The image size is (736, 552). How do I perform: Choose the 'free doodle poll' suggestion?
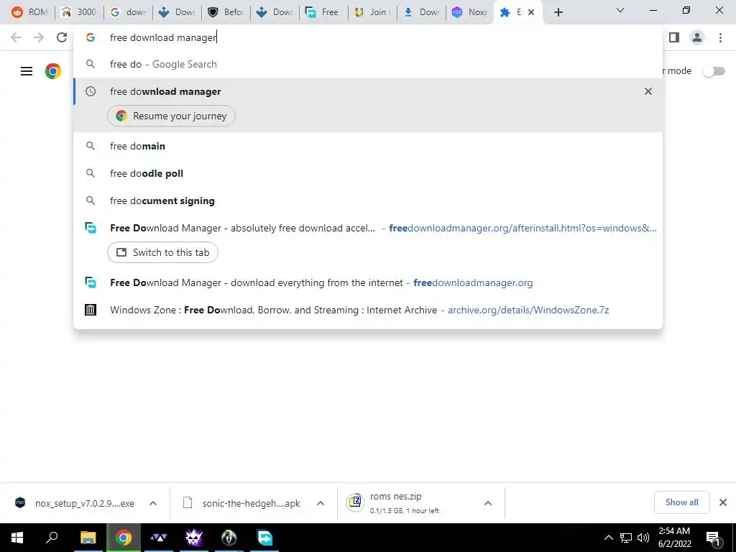click(x=368, y=173)
